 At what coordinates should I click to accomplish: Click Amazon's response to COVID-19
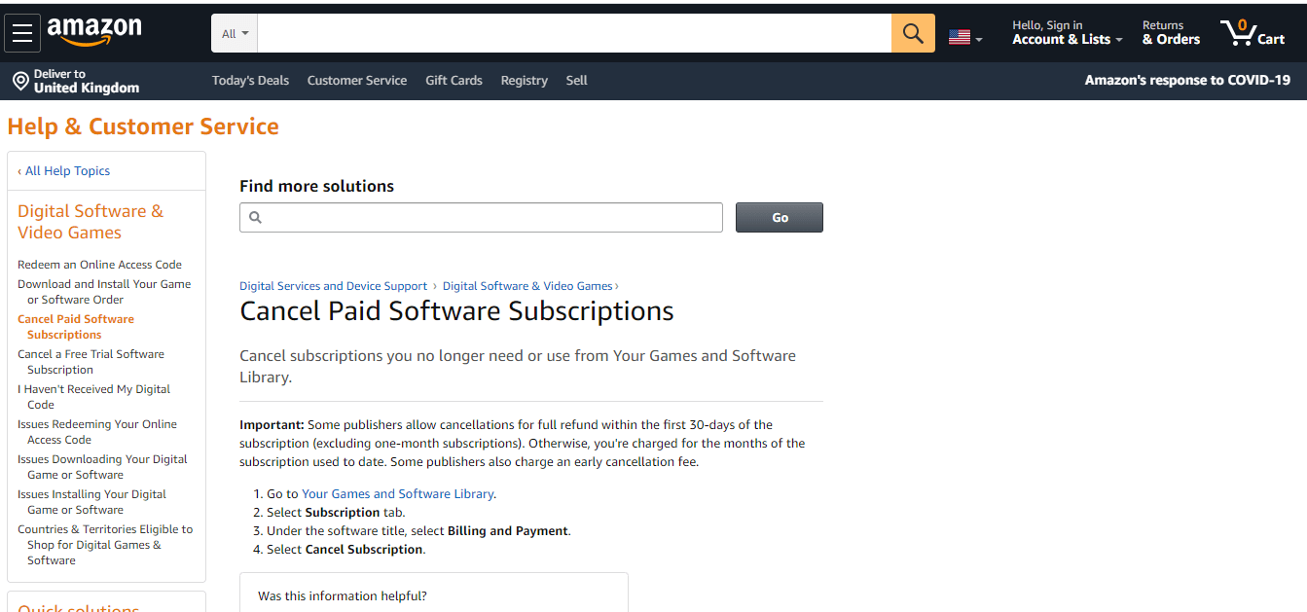click(x=1186, y=80)
